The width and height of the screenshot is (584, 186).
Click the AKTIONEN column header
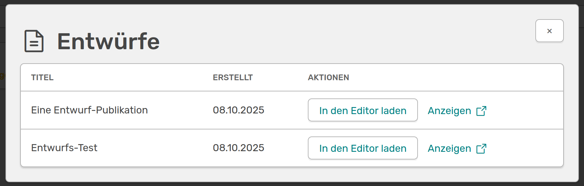328,78
